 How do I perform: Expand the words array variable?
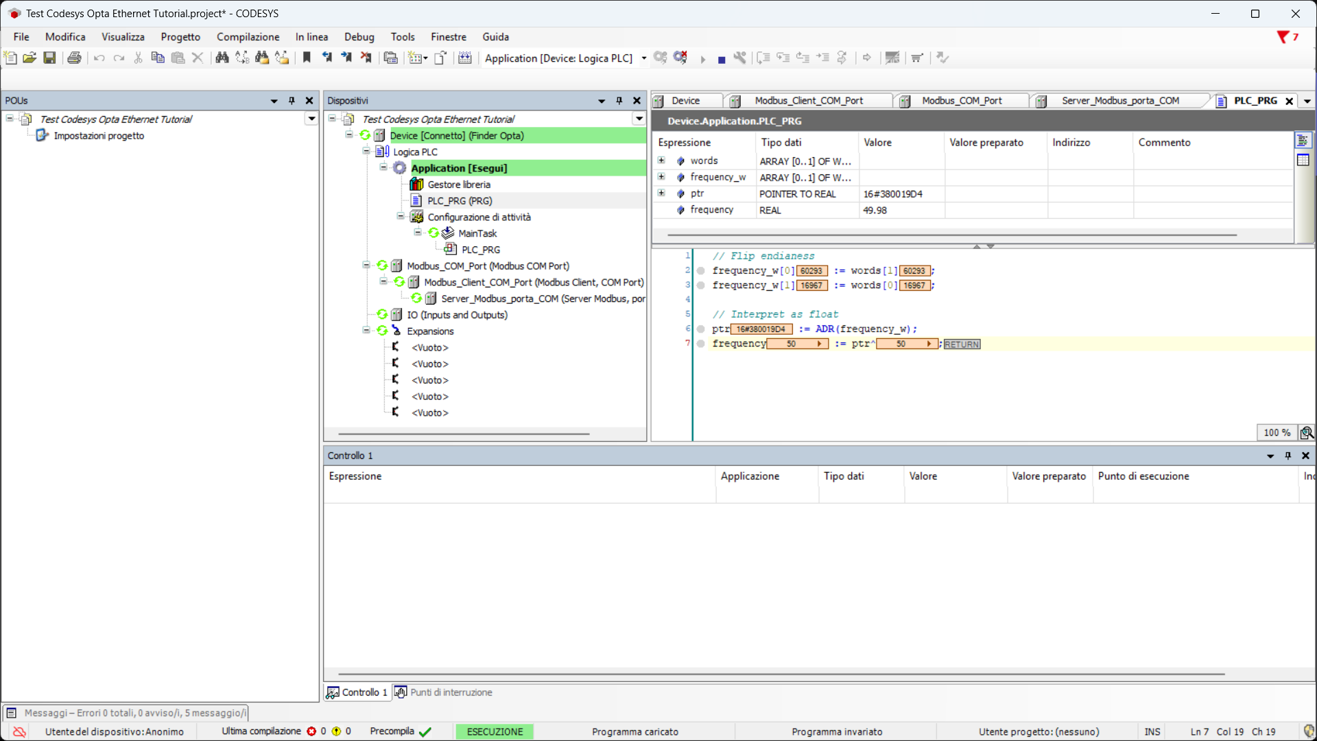[661, 161]
